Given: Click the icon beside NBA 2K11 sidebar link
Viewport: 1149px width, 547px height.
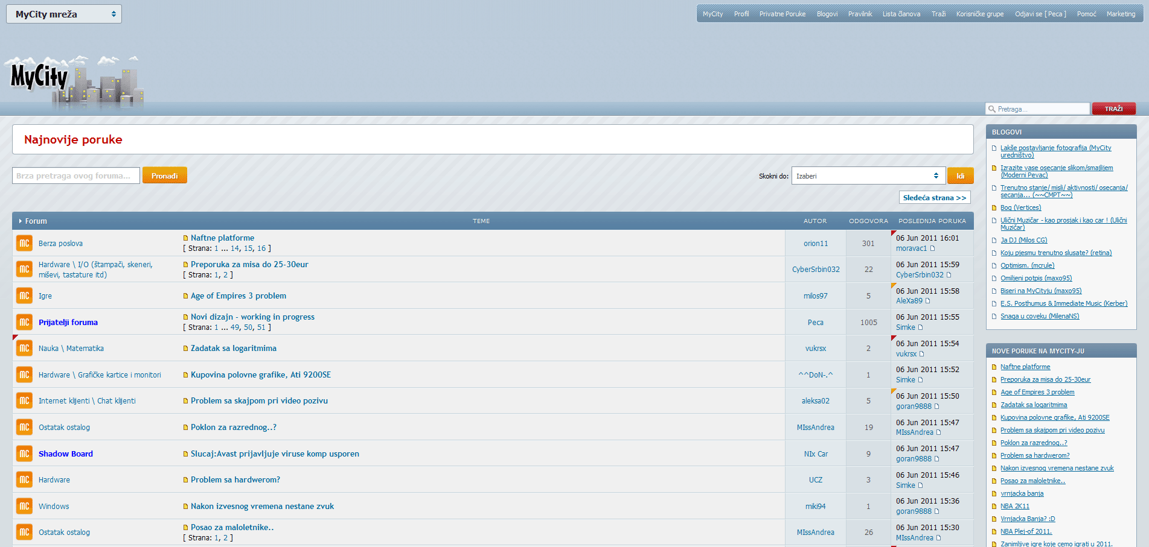Looking at the screenshot, I should (994, 507).
